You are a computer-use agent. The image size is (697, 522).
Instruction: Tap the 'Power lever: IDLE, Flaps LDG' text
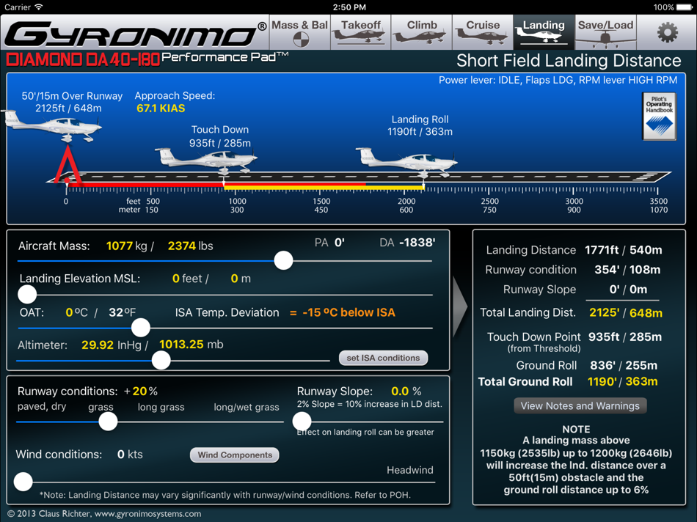coord(558,80)
